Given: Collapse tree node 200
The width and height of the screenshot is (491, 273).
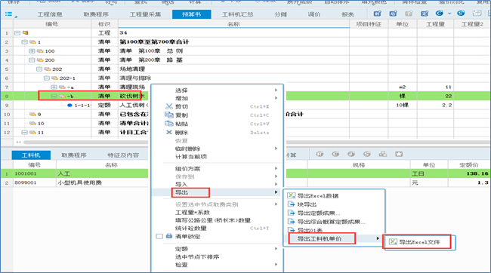Looking at the screenshot, I should (32, 60).
